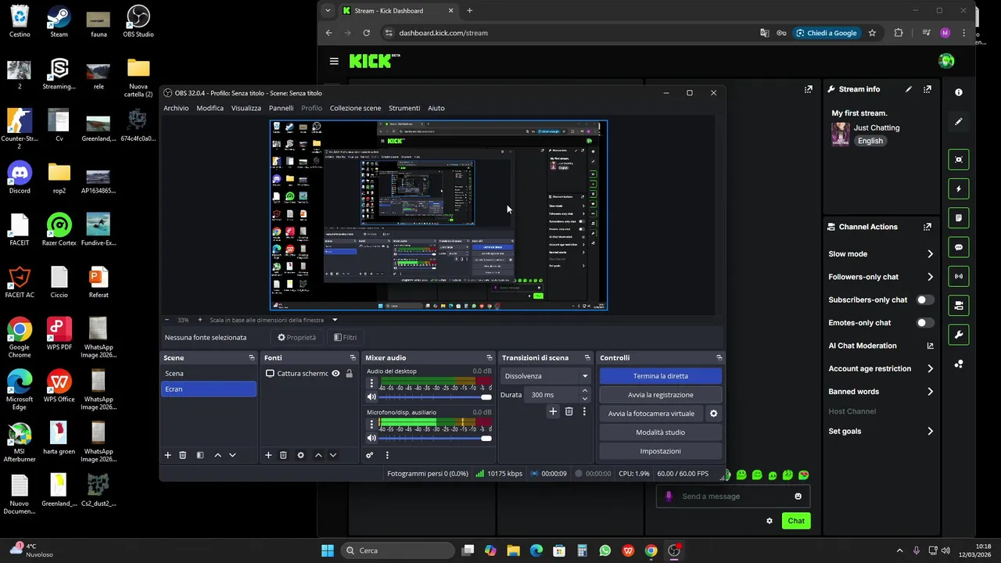Open OBS Impostazioni button

coord(661,451)
